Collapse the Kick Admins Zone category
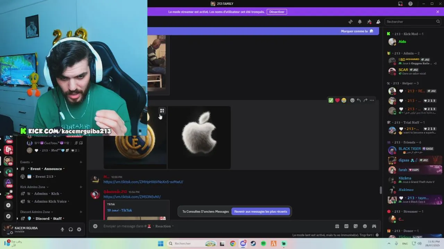The height and width of the screenshot is (249, 444). pyautogui.click(x=34, y=187)
